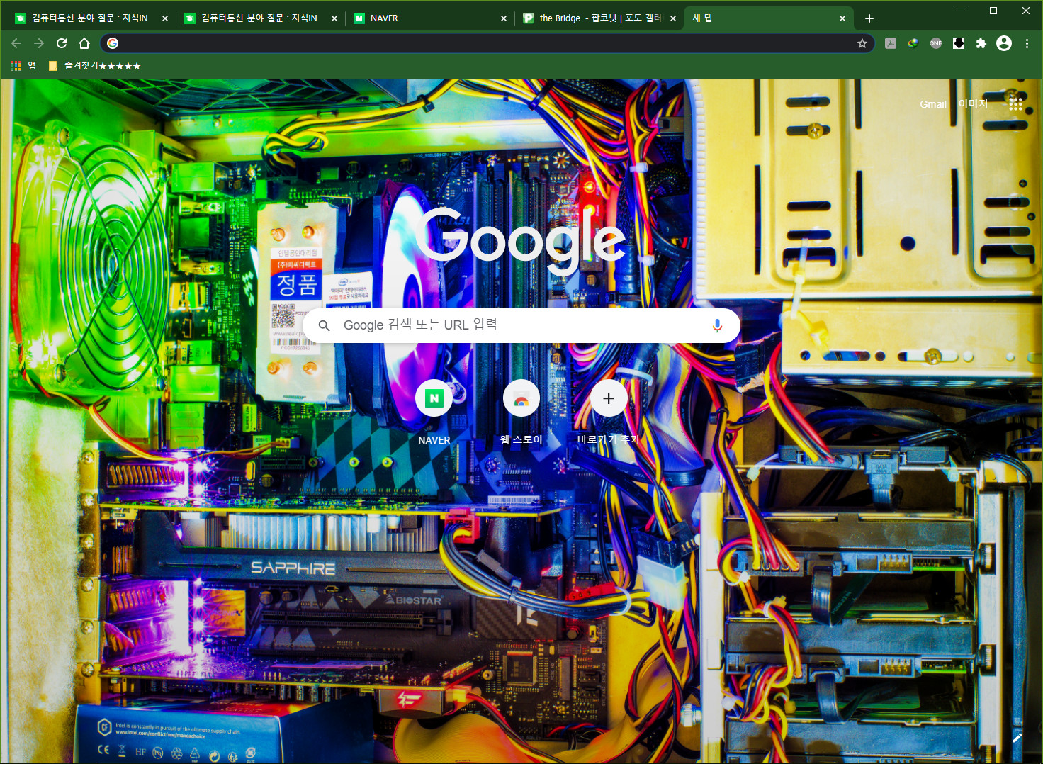This screenshot has width=1043, height=764.
Task: Close the second 지식iN tab
Action: click(334, 18)
